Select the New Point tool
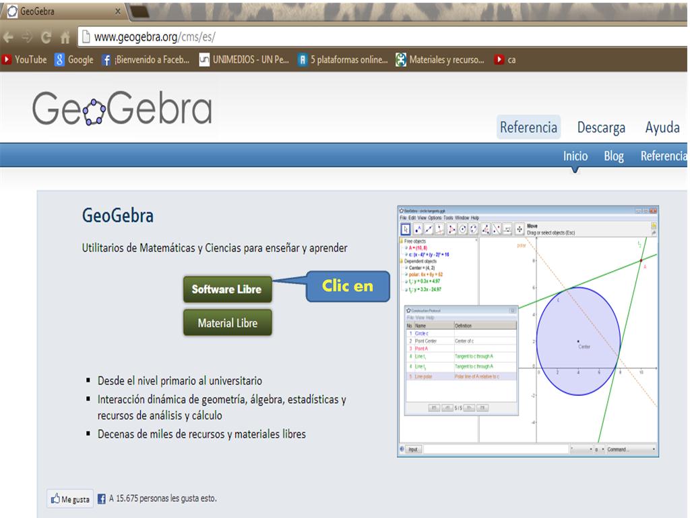Screen dimensions: 690x518 (417, 229)
